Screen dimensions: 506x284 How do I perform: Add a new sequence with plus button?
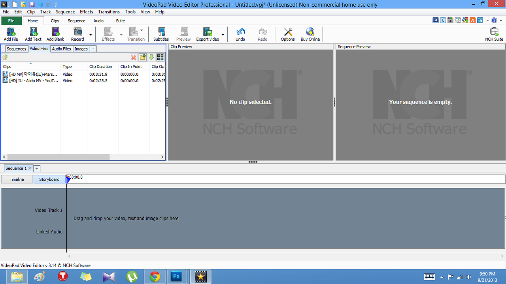(37, 168)
